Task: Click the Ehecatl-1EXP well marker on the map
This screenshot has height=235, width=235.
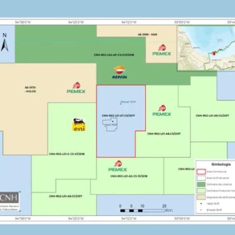Action: tap(121, 104)
